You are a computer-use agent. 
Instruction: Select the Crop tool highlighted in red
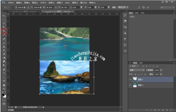click(x=4, y=31)
